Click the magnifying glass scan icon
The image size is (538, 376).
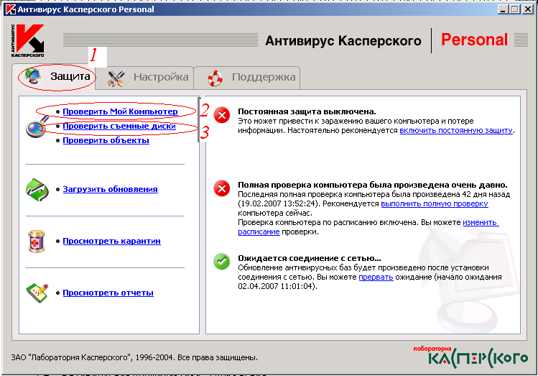37,127
